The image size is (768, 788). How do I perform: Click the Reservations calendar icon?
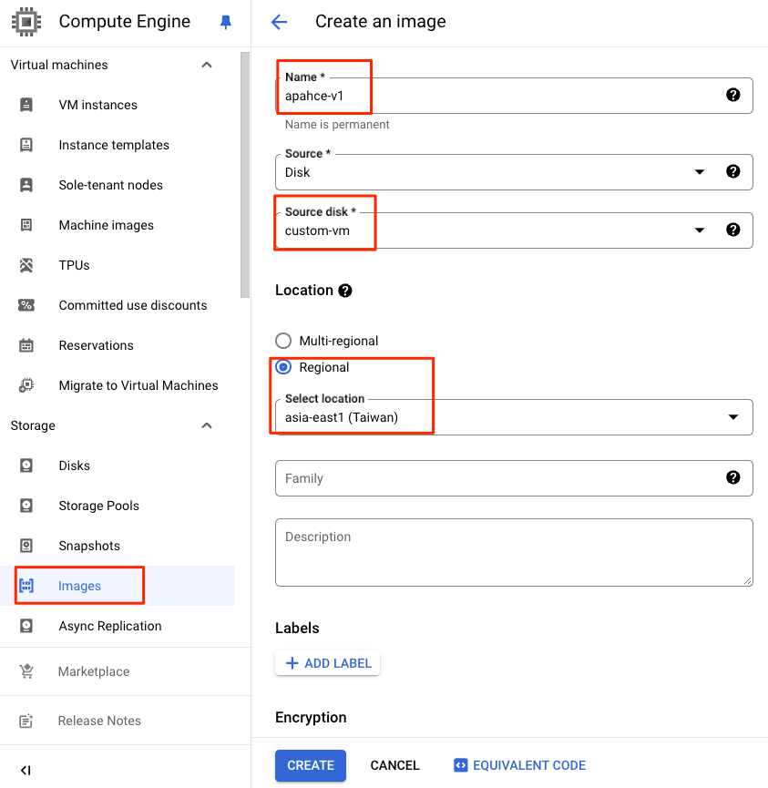pyautogui.click(x=26, y=345)
